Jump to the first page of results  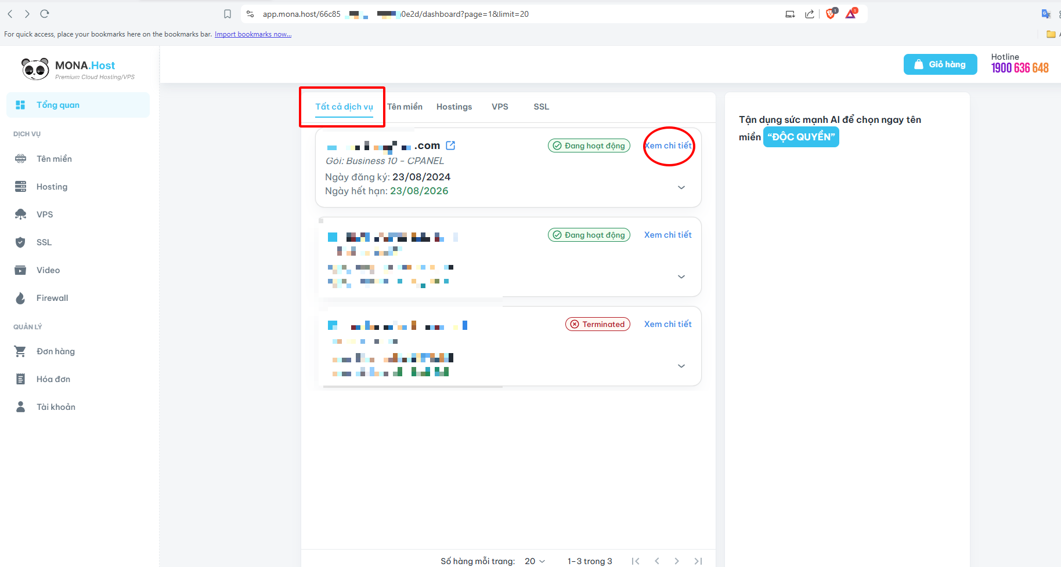pos(636,561)
